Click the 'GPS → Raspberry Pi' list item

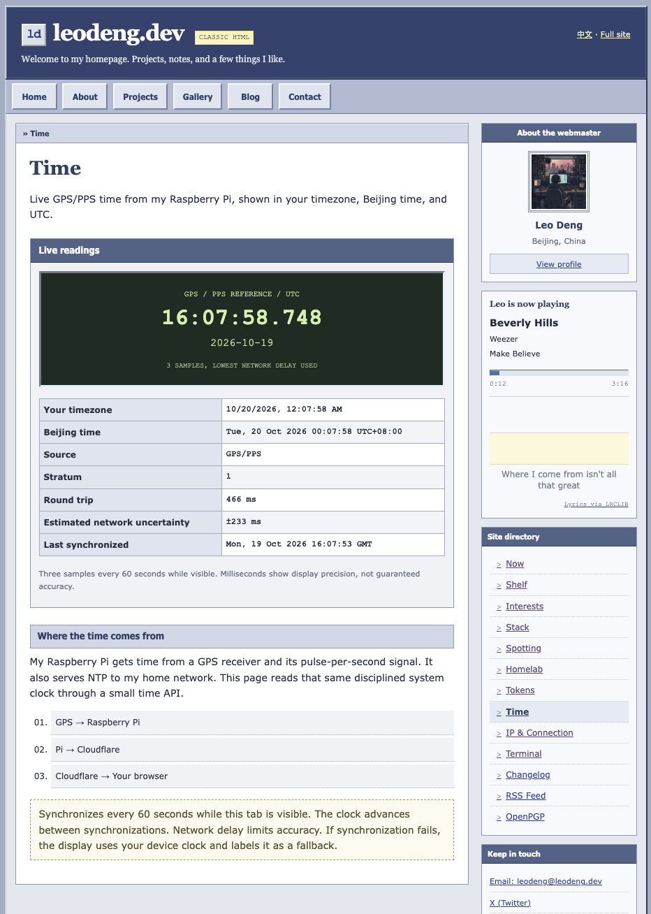coord(252,723)
